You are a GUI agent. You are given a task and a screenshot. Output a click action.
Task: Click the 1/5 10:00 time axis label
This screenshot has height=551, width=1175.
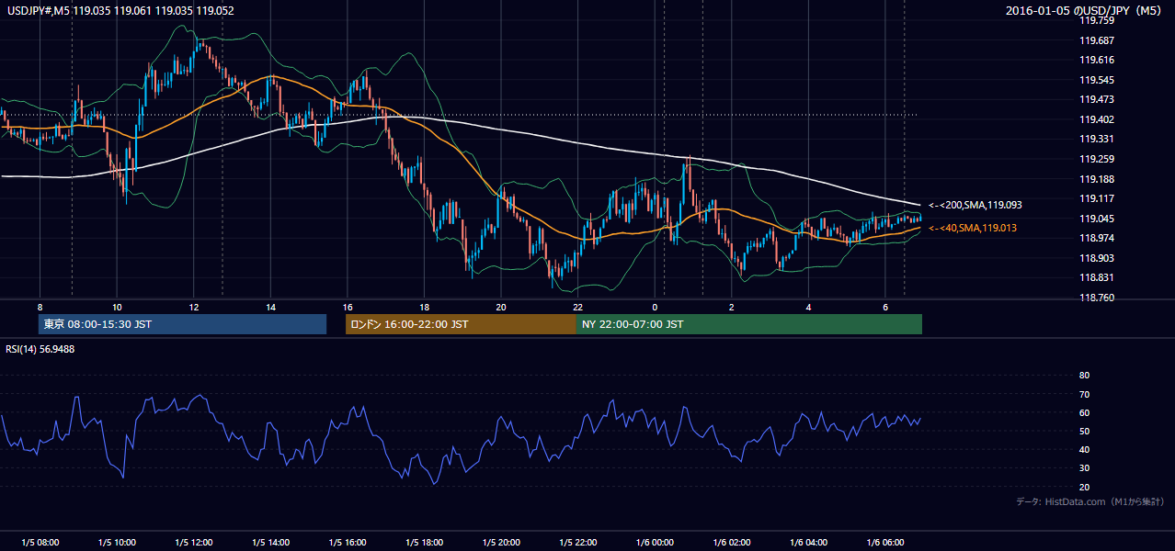pos(117,543)
